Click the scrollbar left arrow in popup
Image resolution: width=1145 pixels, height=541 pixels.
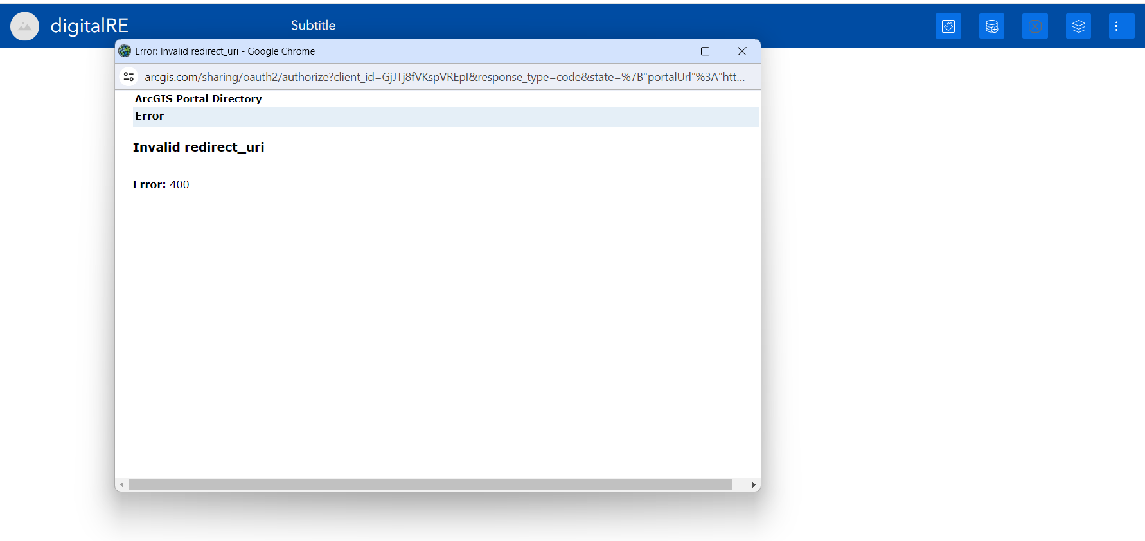point(122,484)
